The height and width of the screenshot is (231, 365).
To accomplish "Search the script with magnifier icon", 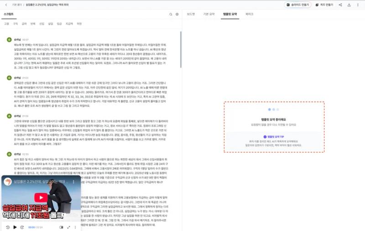I will point(171,14).
